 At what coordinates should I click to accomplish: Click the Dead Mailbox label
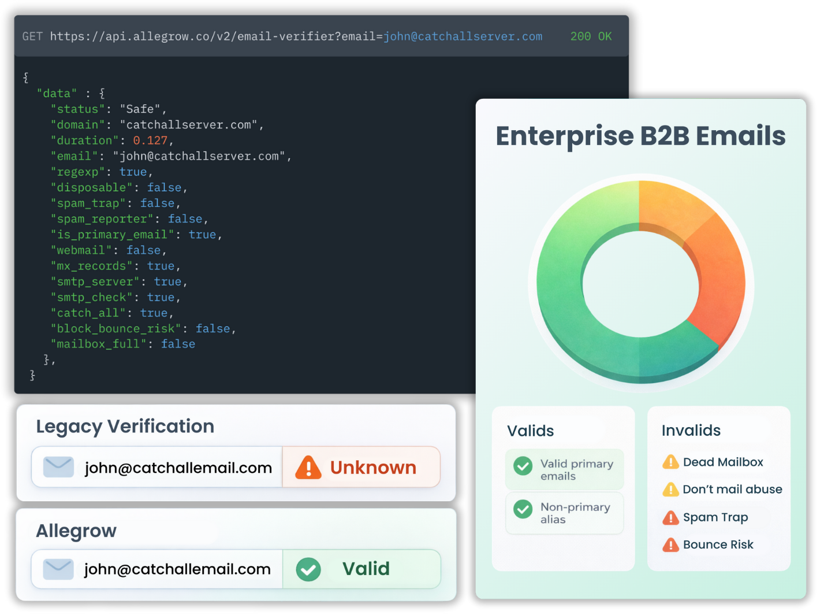coord(723,462)
